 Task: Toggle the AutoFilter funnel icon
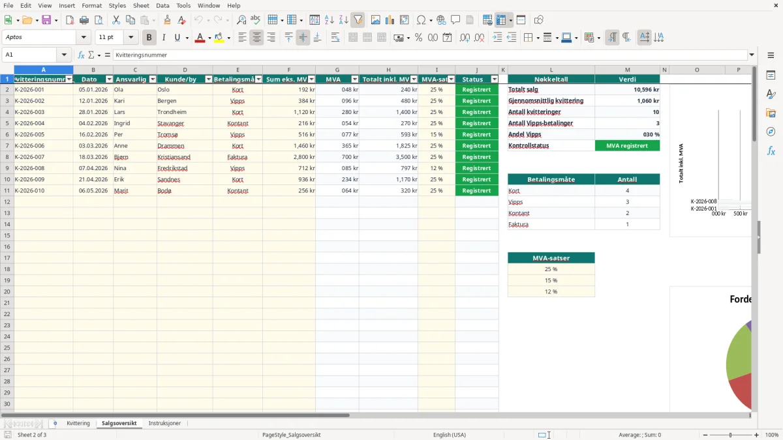click(358, 20)
